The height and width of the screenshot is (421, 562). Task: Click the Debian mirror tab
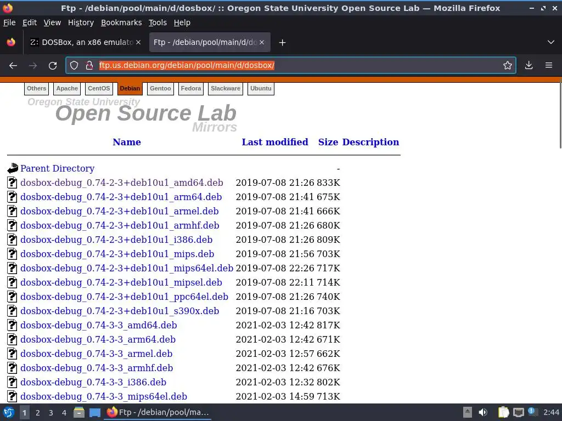tap(130, 88)
